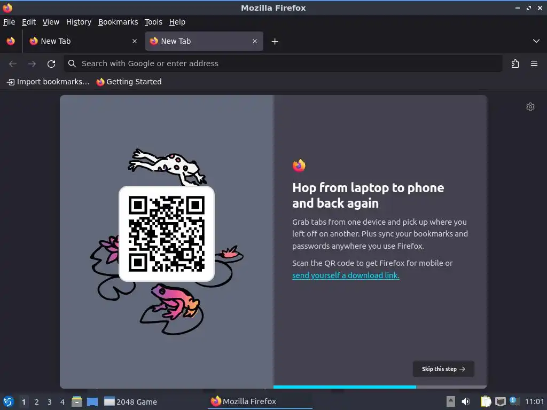Viewport: 547px width, 410px height.
Task: Select the active second New Tab
Action: (204, 41)
